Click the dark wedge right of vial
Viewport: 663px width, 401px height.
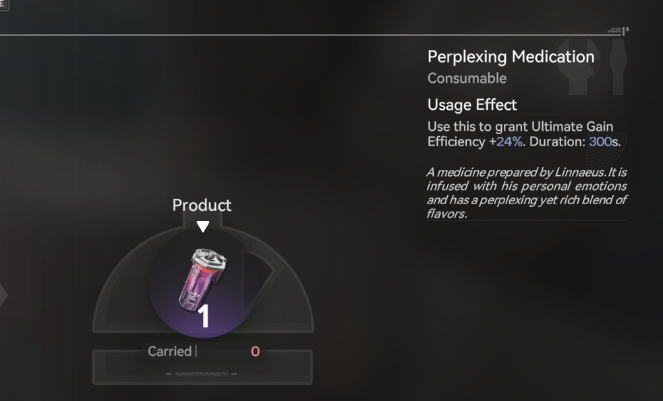point(258,279)
